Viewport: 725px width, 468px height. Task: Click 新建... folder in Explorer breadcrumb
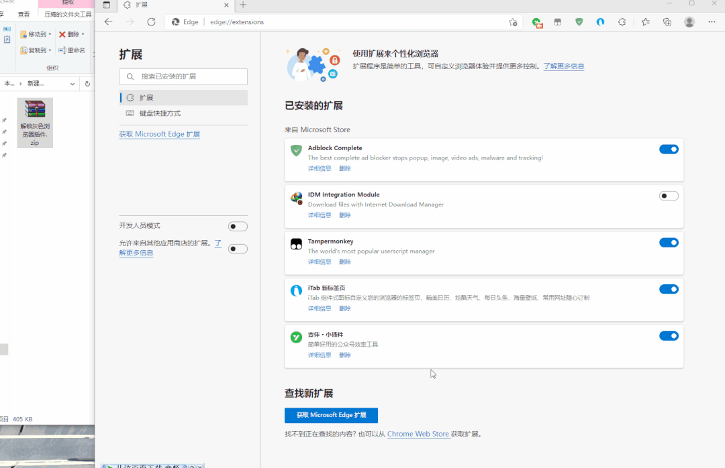point(35,84)
